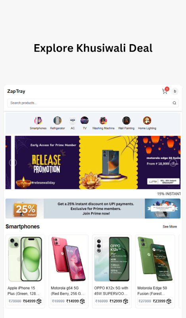
Task: Add Apple iPhone 15 Plus to cart
Action: point(39,301)
